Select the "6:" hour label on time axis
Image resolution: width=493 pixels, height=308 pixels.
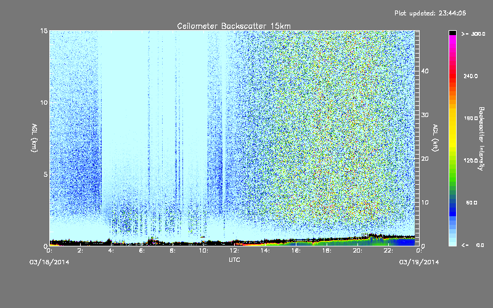[142, 251]
